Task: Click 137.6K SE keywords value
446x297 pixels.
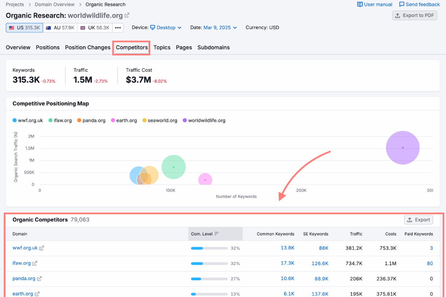Action: [x=320, y=294]
